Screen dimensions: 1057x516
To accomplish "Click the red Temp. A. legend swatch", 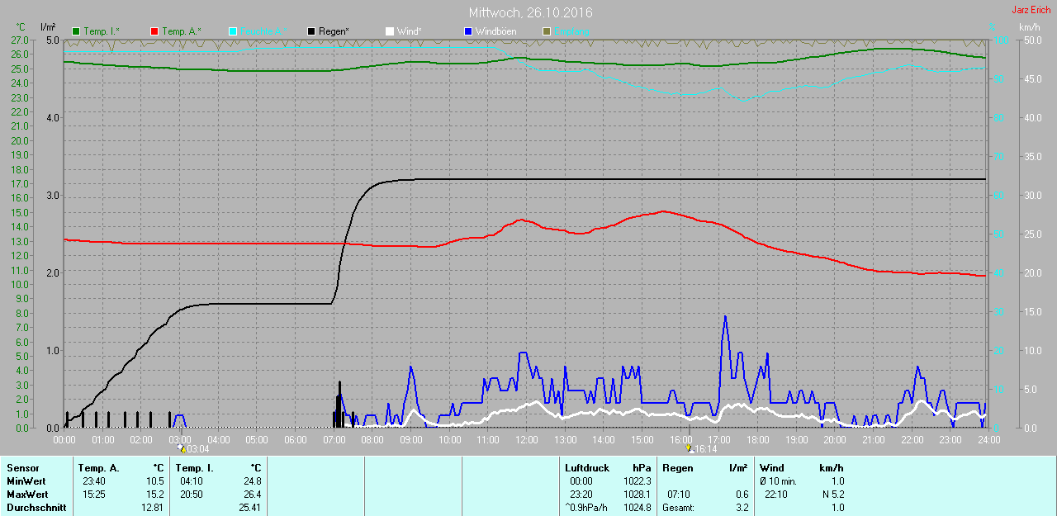I will (x=154, y=31).
